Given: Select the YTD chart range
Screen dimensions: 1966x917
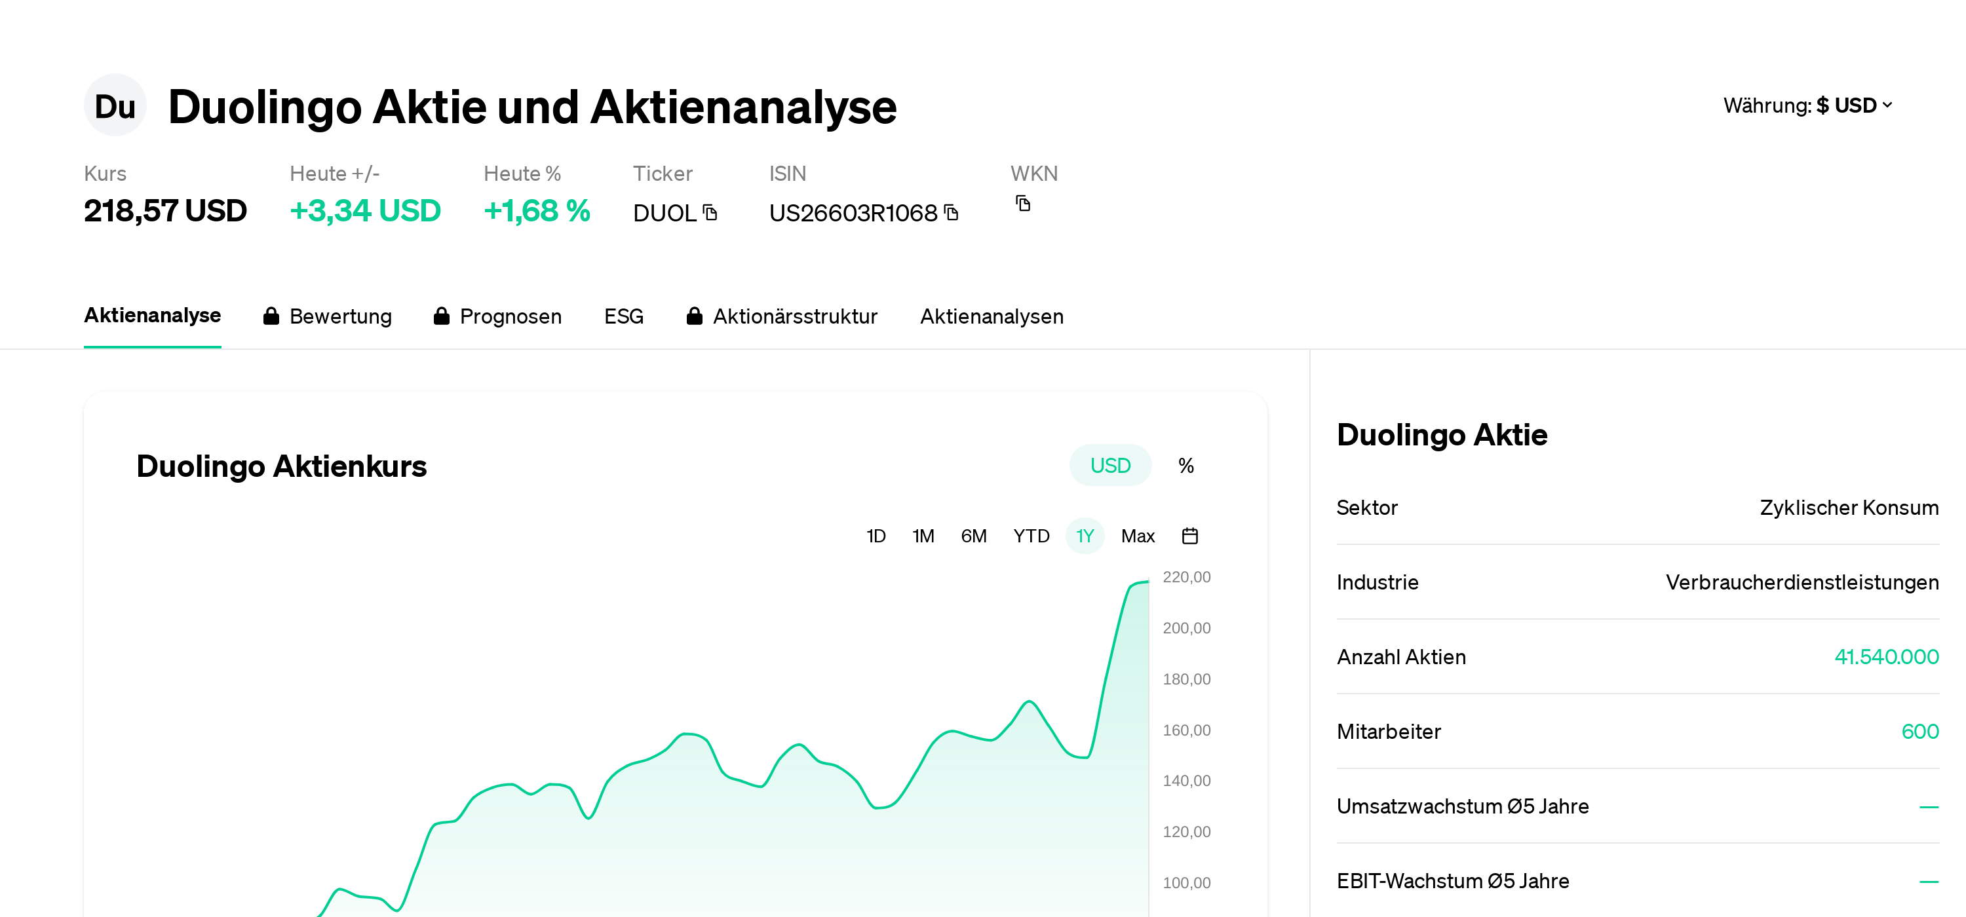Looking at the screenshot, I should pyautogui.click(x=1031, y=536).
